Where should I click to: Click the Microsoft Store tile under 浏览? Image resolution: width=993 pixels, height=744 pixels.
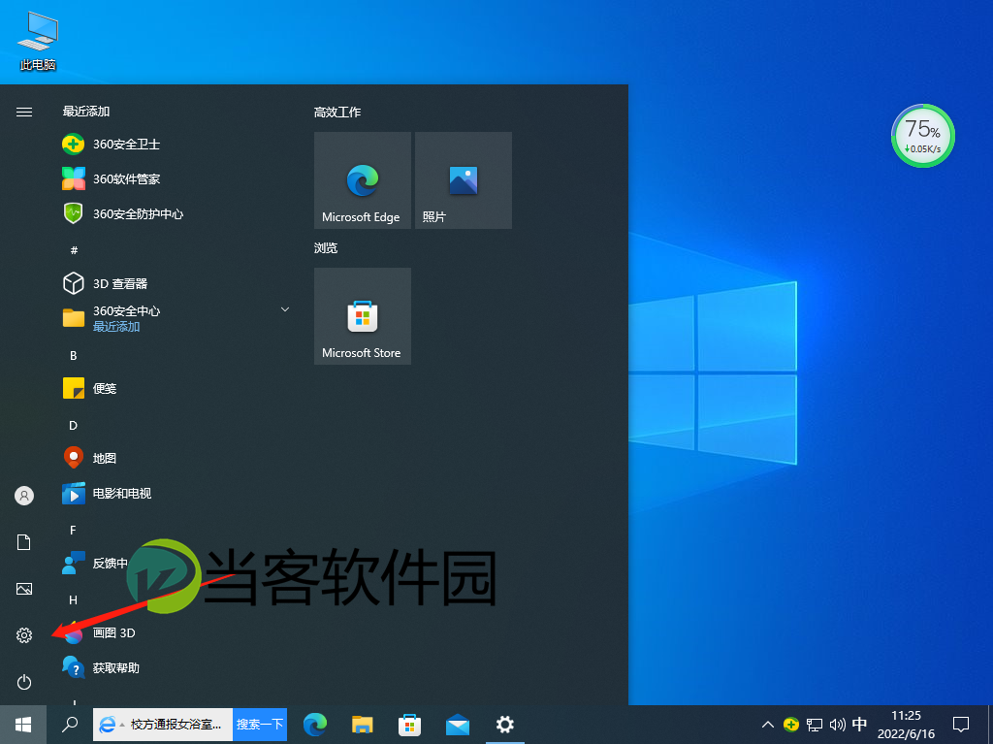tap(362, 315)
